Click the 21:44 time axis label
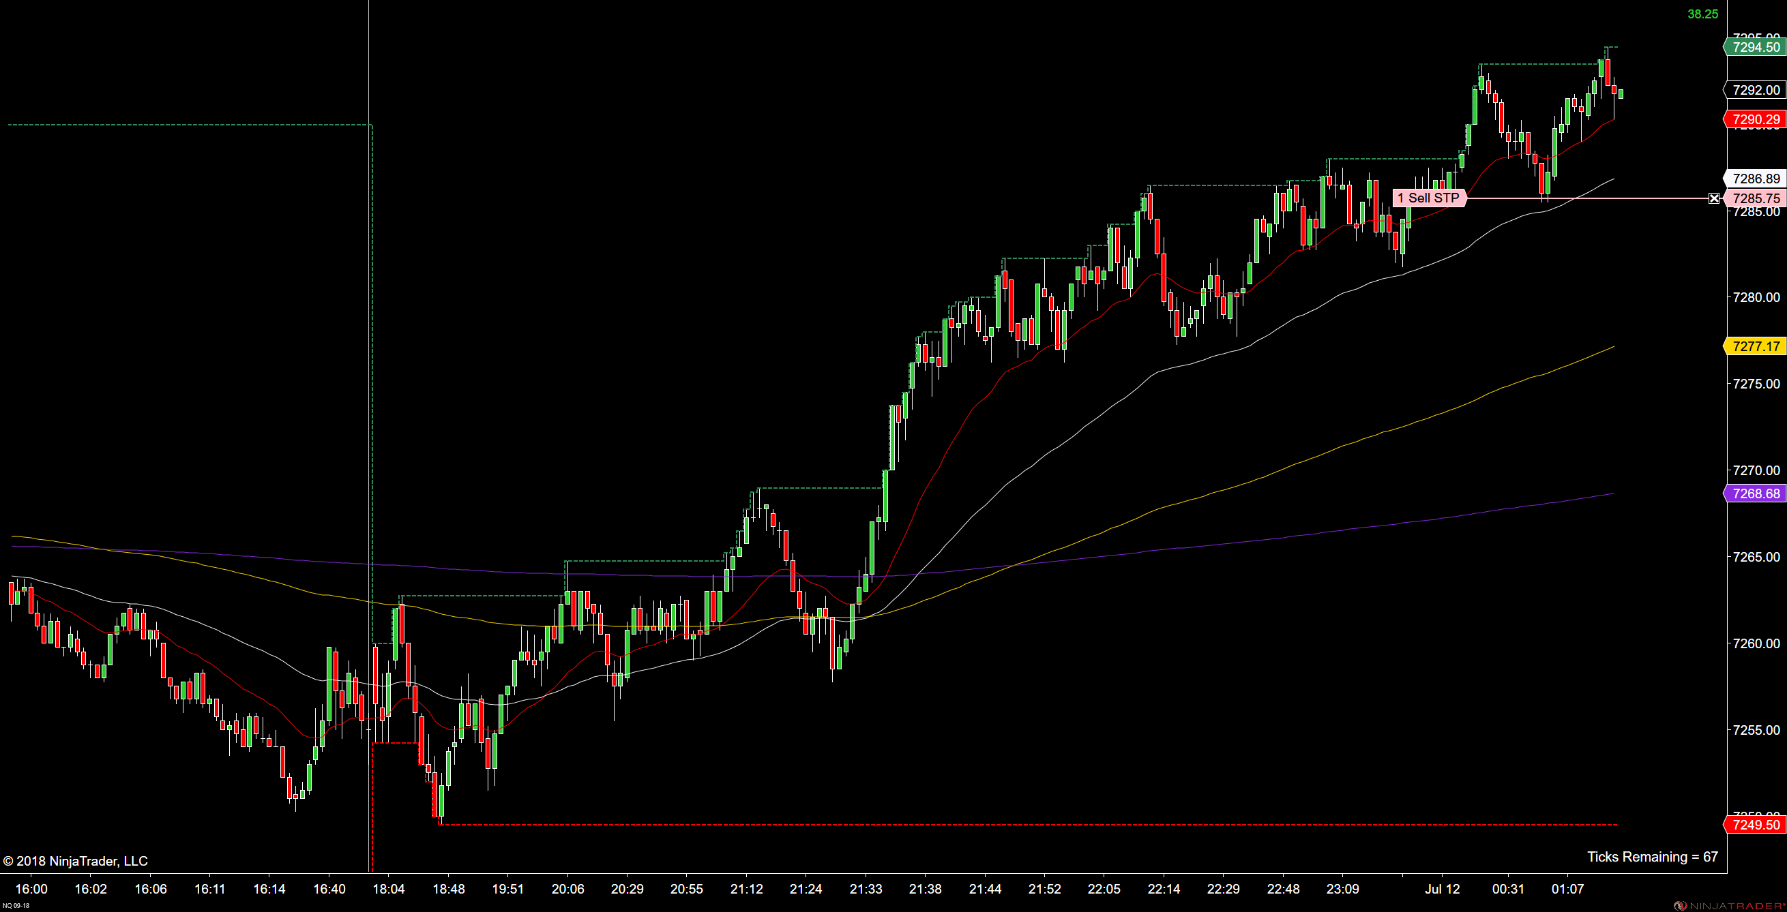The height and width of the screenshot is (912, 1787). 985,889
